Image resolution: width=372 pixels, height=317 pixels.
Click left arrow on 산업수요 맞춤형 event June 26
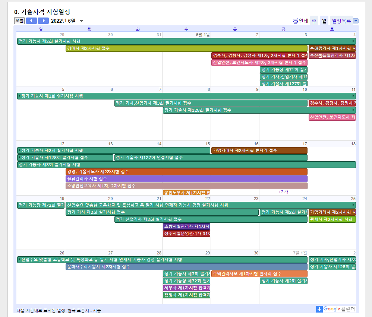(19, 260)
